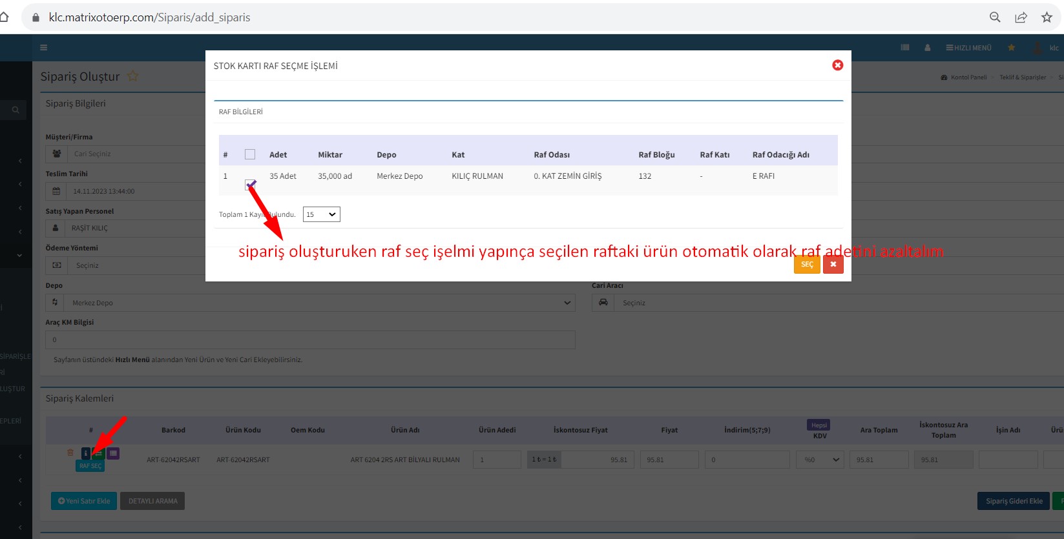
Task: Click the browser share page icon
Action: tap(1021, 17)
